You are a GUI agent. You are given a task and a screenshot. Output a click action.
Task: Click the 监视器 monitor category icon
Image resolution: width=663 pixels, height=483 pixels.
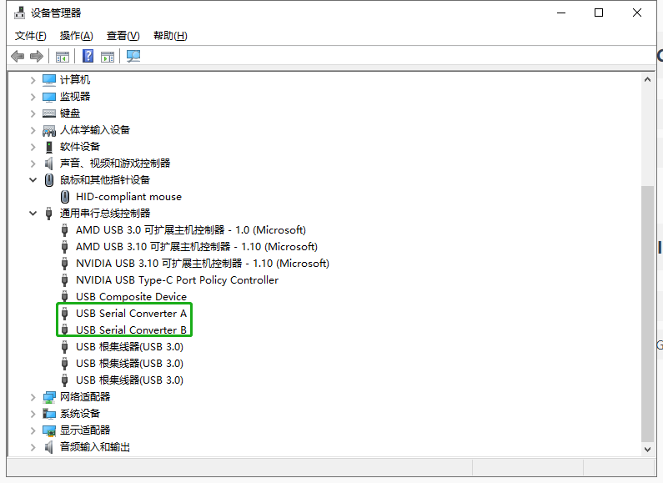pos(49,97)
